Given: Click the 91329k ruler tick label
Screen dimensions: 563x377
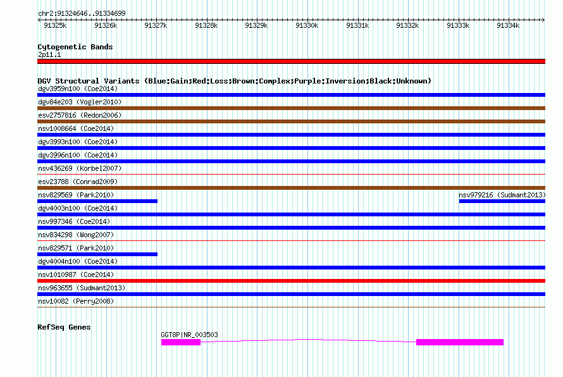Looking at the screenshot, I should coord(256,25).
